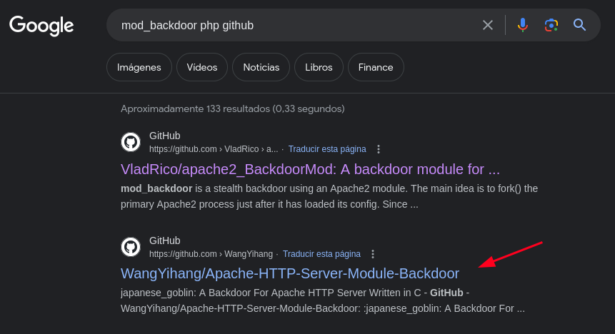Click GitHub favicon of WangYihang result
Screen dimensions: 615x334
pos(131,247)
